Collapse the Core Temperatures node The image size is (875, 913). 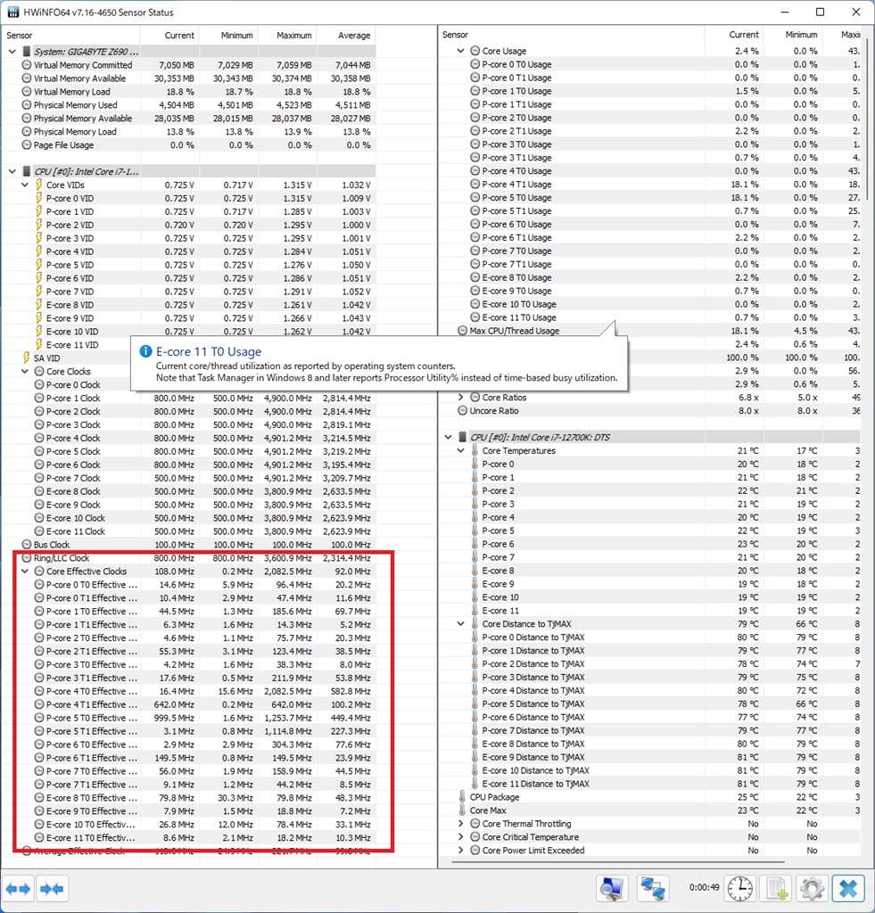coord(461,450)
